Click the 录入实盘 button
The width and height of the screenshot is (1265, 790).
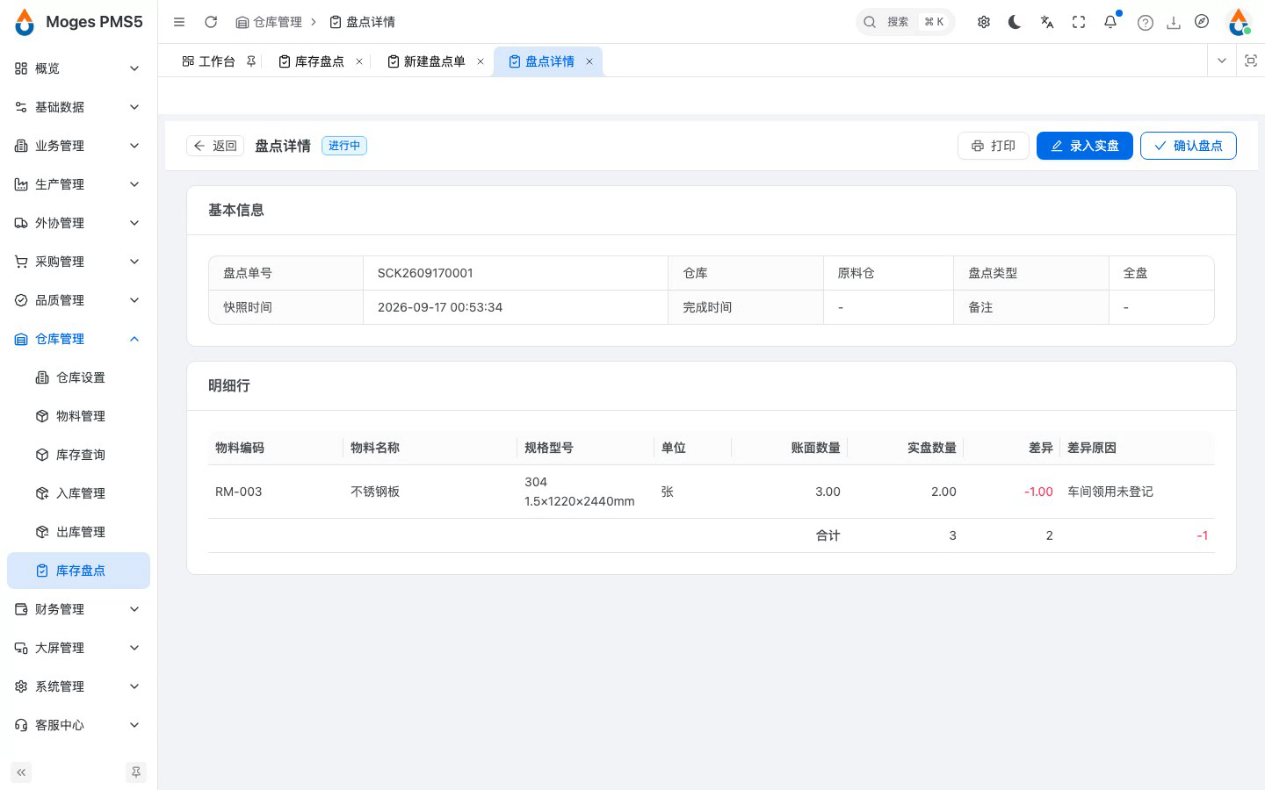click(x=1085, y=146)
